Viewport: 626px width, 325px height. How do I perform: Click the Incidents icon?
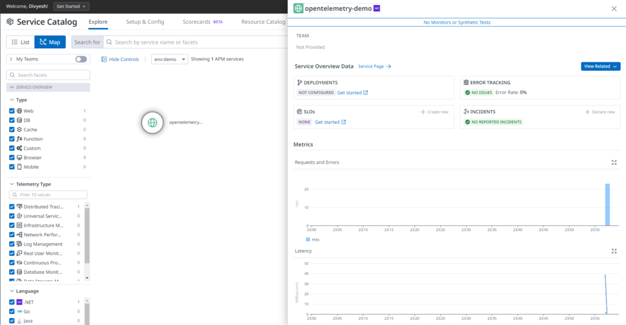click(466, 112)
